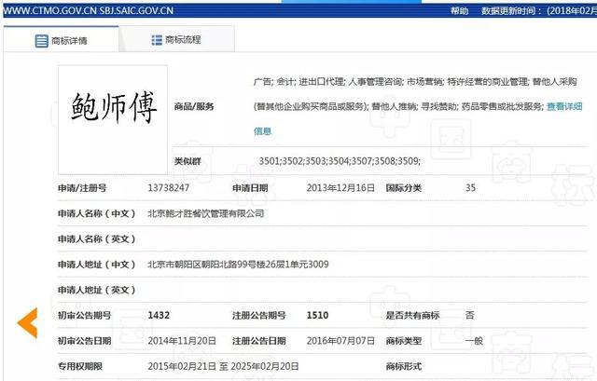Select services text starting 替其他企业购买商品
597x381 pixels.
tap(398, 106)
